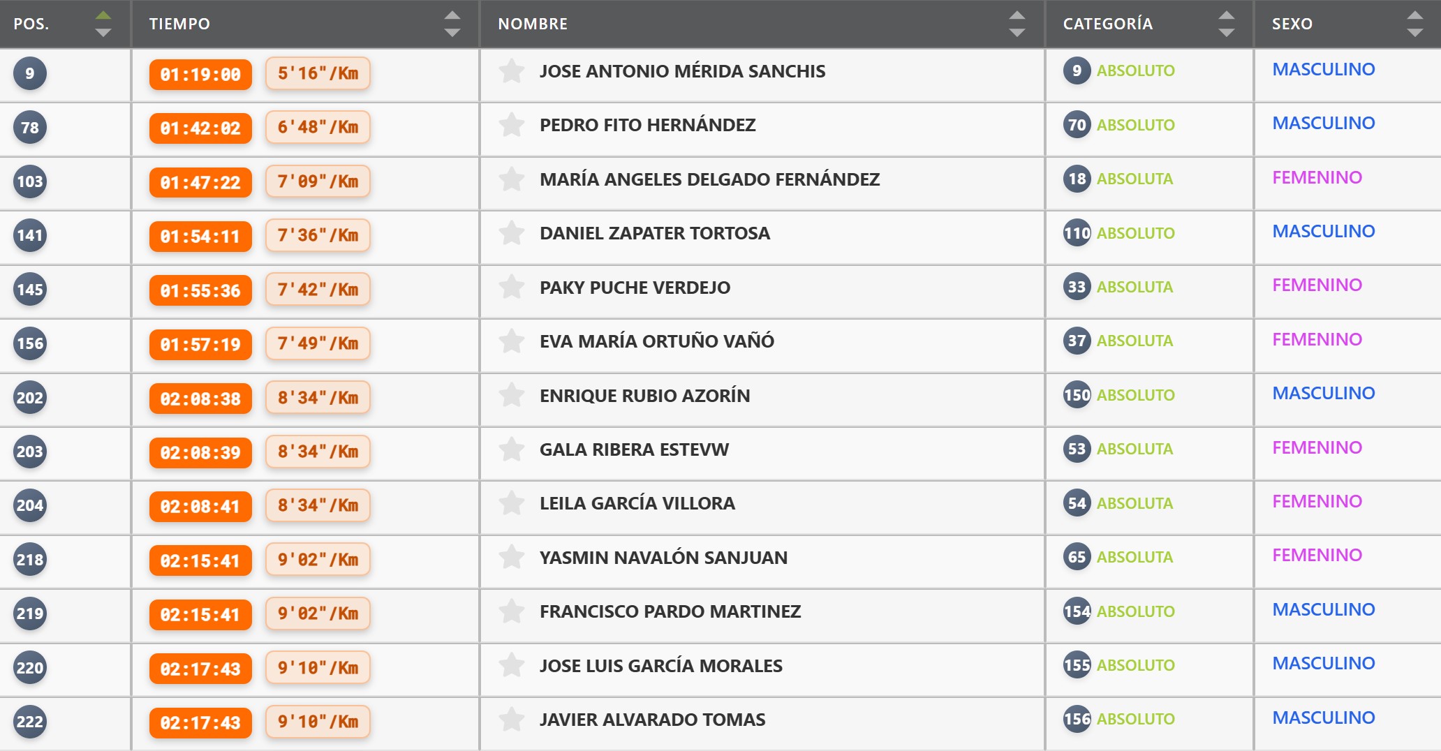The height and width of the screenshot is (751, 1441).
Task: Click the star beside Gala Ribera Estevw
Action: (511, 449)
